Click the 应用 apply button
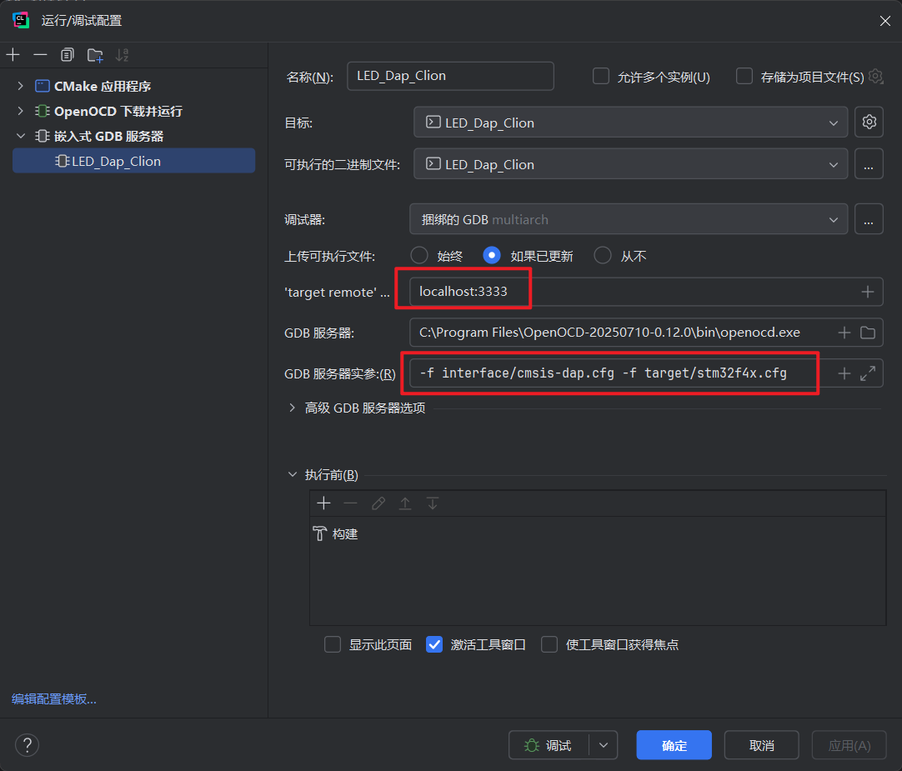The image size is (902, 771). tap(849, 745)
